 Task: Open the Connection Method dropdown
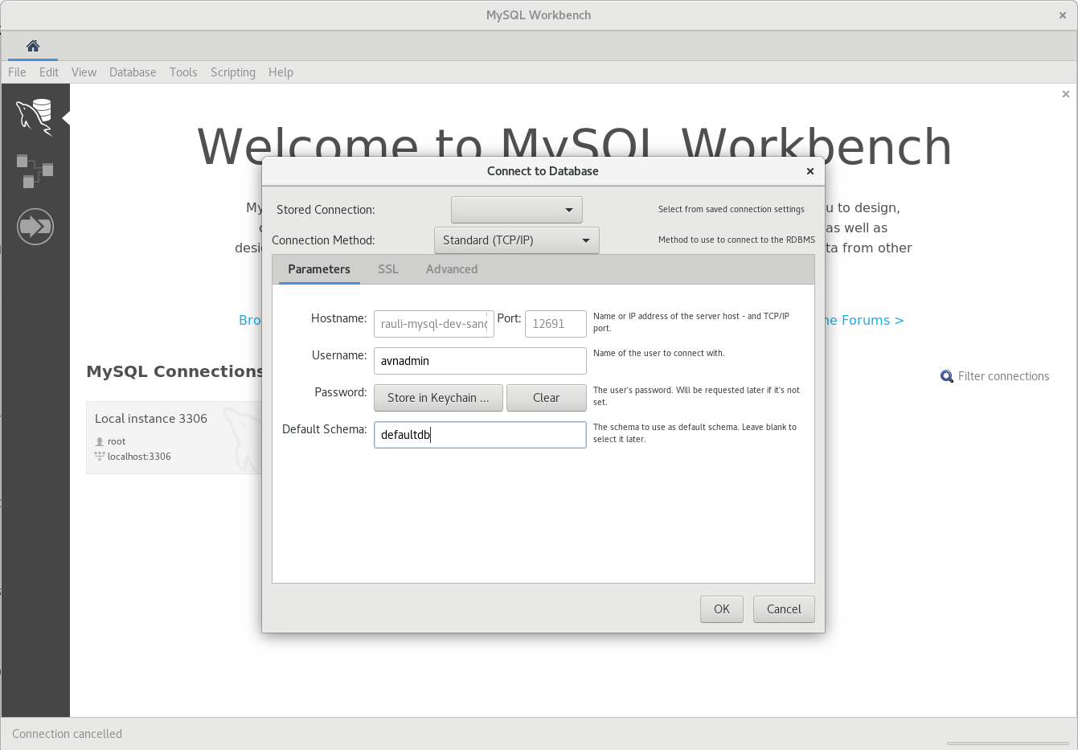pyautogui.click(x=516, y=240)
